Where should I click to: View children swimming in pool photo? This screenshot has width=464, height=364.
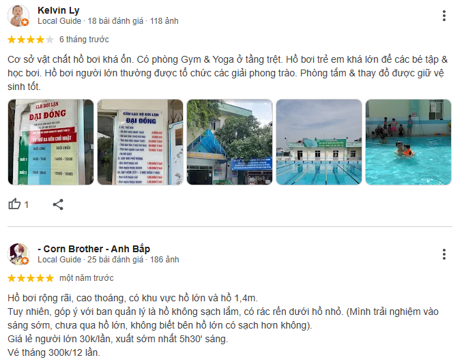408,142
